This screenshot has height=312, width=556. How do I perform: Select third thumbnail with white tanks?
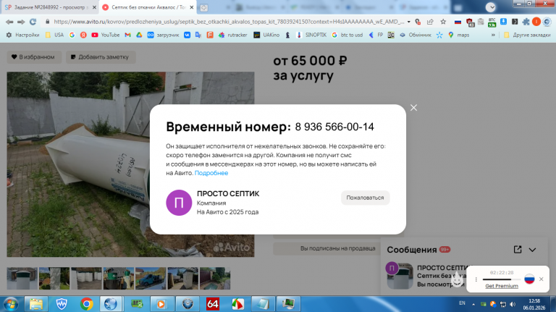(x=86, y=278)
